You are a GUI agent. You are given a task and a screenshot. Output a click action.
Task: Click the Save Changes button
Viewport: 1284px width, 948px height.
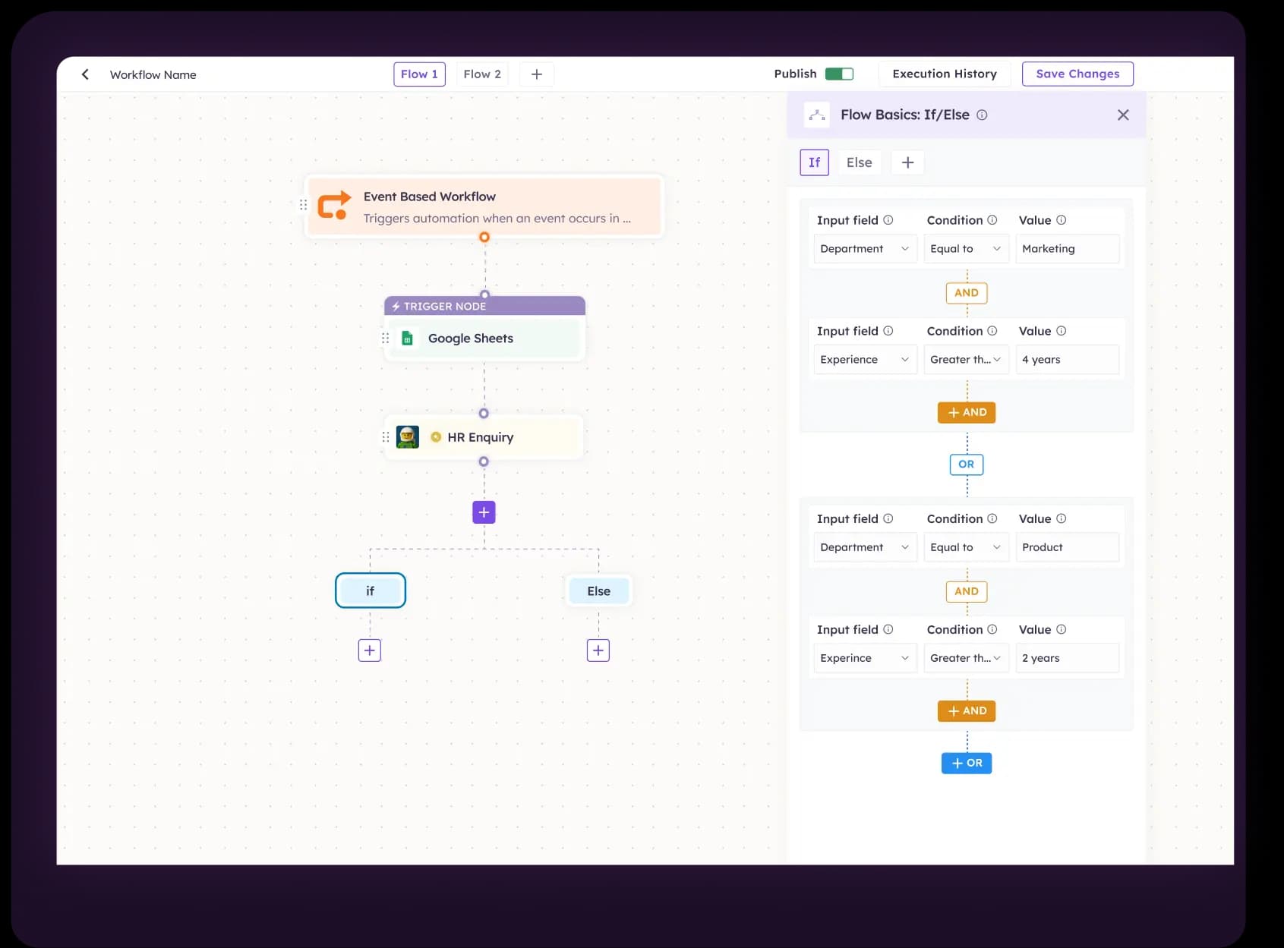click(1077, 74)
